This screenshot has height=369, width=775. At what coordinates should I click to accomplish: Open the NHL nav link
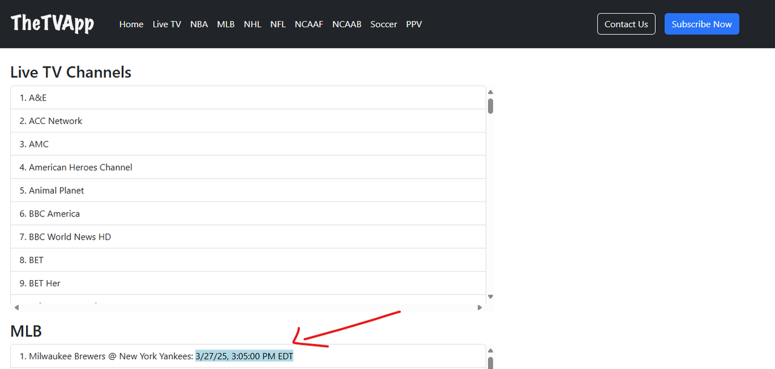pyautogui.click(x=252, y=24)
